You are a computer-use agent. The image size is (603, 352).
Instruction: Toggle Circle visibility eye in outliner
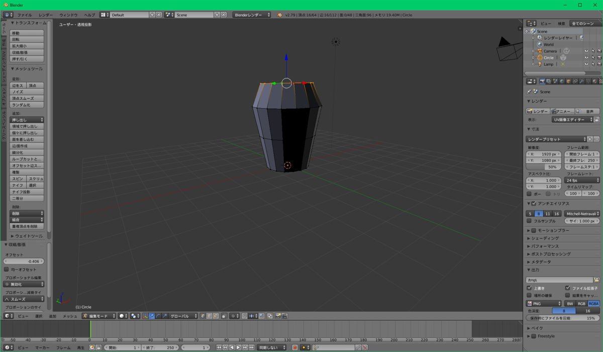586,57
